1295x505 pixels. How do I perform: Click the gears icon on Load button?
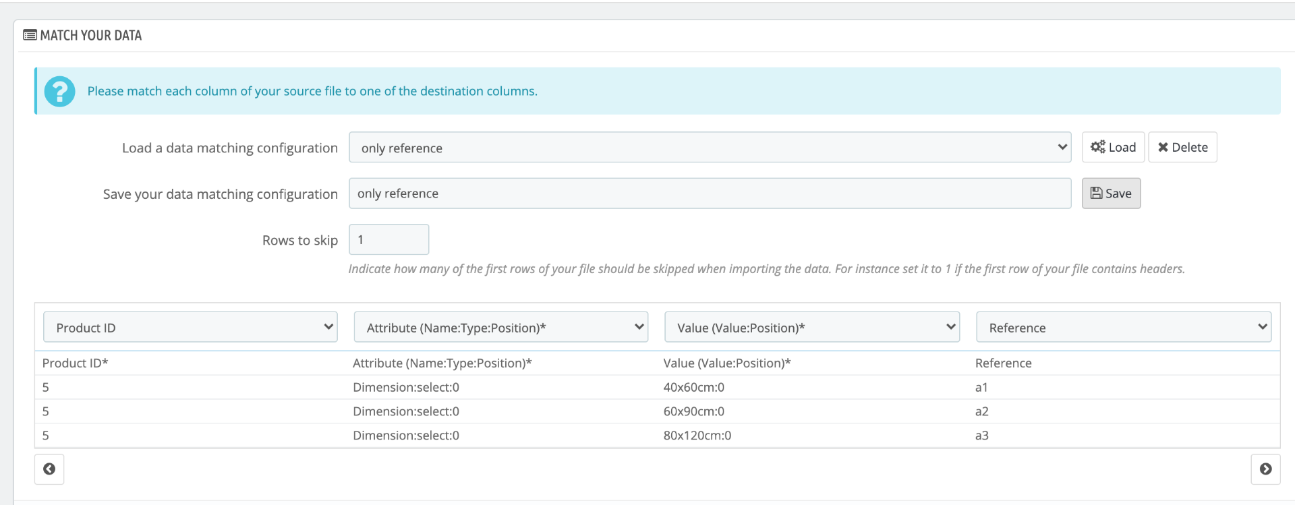coord(1097,147)
